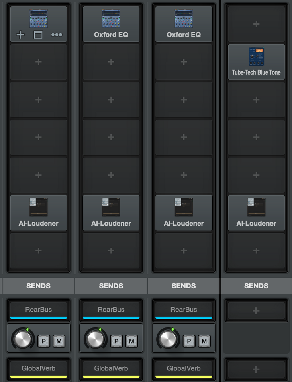292x382 pixels.
Task: Click the plus icon on the first strip's hovered Oxford EQ slot
Action: [20, 35]
